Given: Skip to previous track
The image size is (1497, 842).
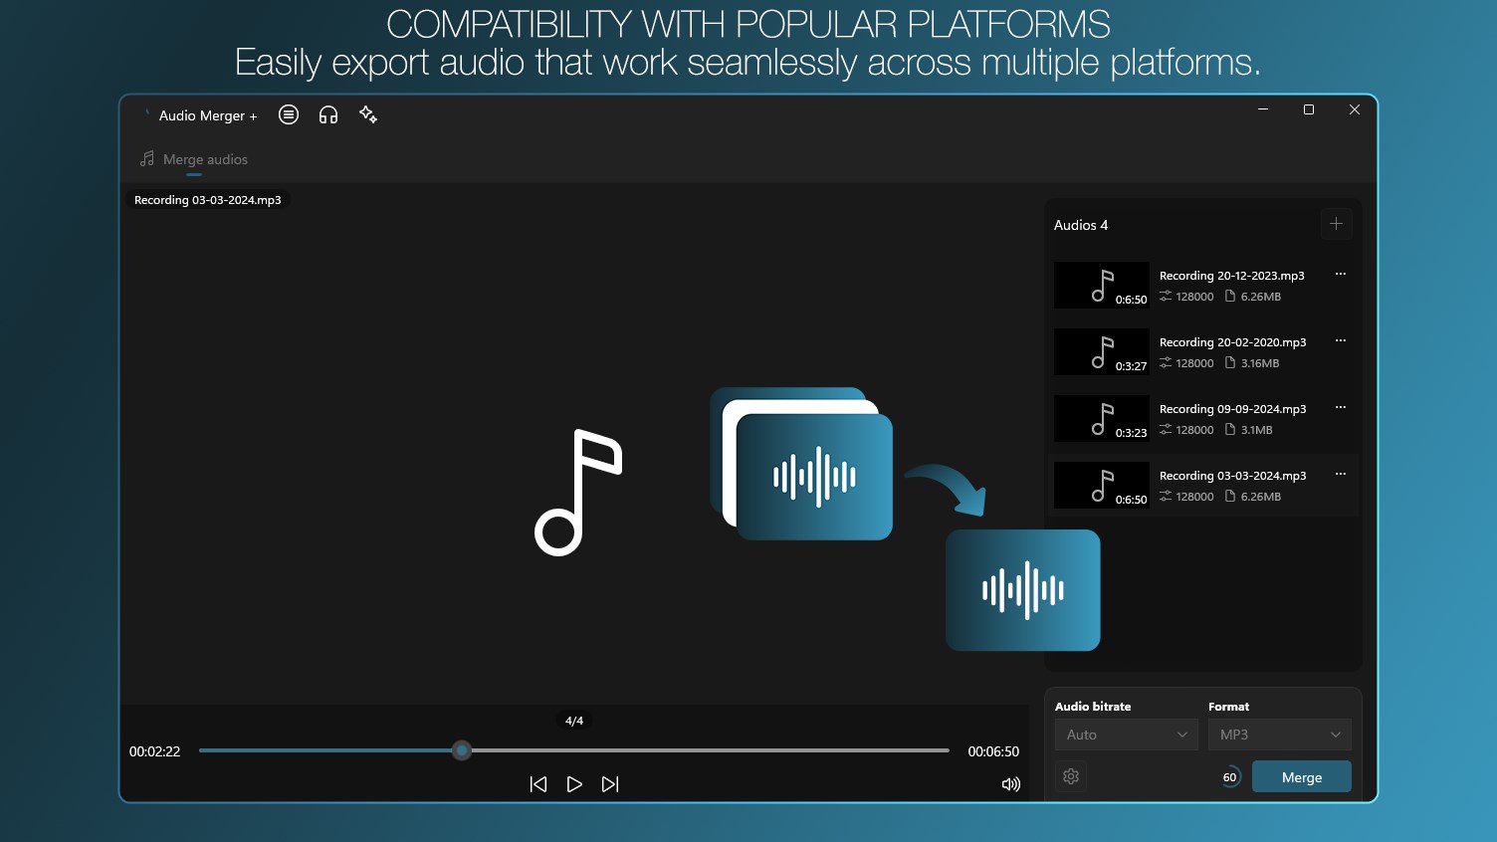Looking at the screenshot, I should (x=538, y=784).
